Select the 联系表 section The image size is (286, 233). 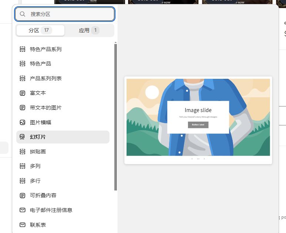click(63, 225)
